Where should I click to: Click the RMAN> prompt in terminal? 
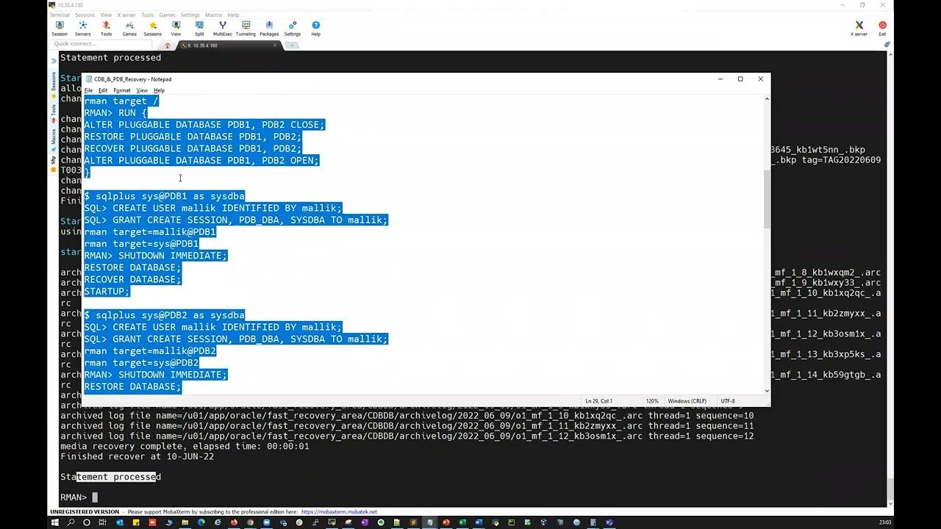coord(74,497)
